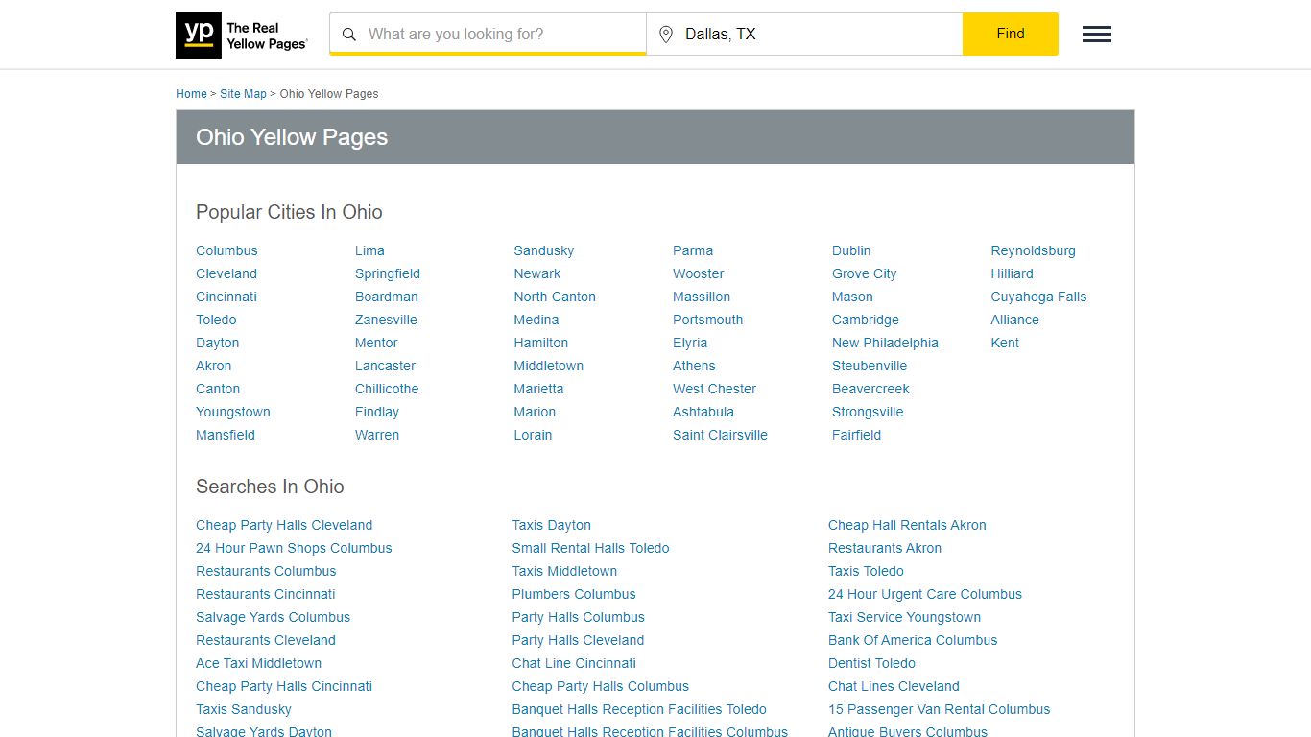The width and height of the screenshot is (1311, 737).
Task: Open Zanesville city link
Action: (386, 320)
